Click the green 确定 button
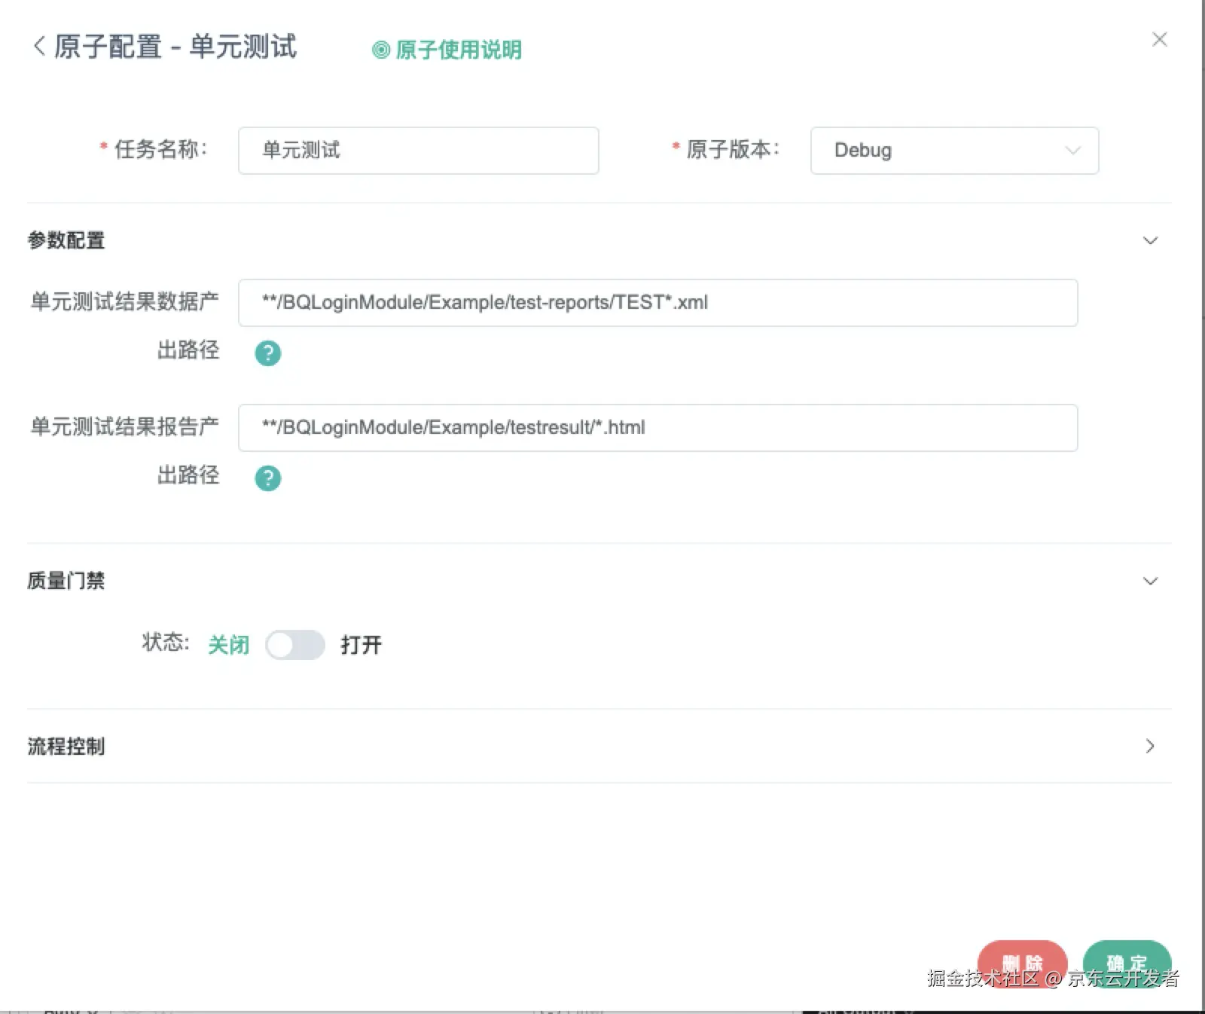Viewport: 1205px width, 1014px height. coord(1127,964)
